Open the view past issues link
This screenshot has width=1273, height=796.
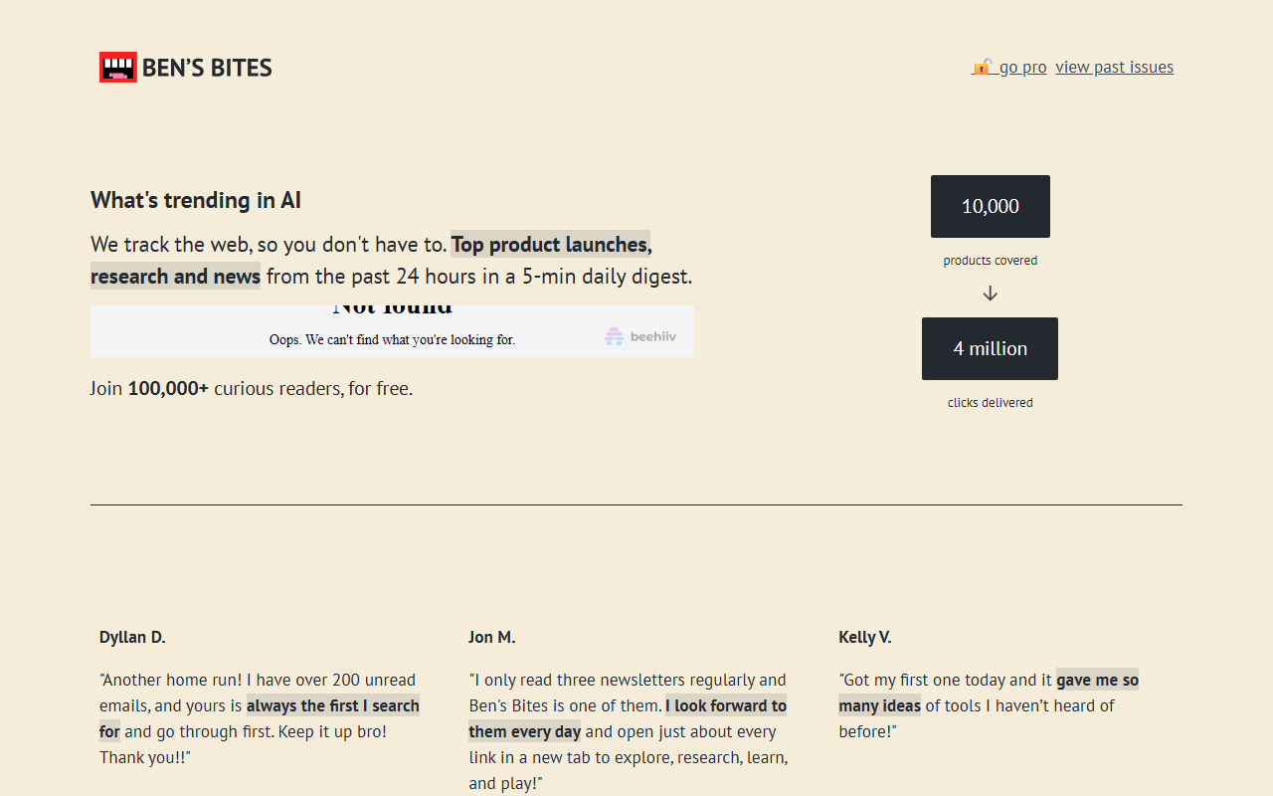pos(1114,67)
